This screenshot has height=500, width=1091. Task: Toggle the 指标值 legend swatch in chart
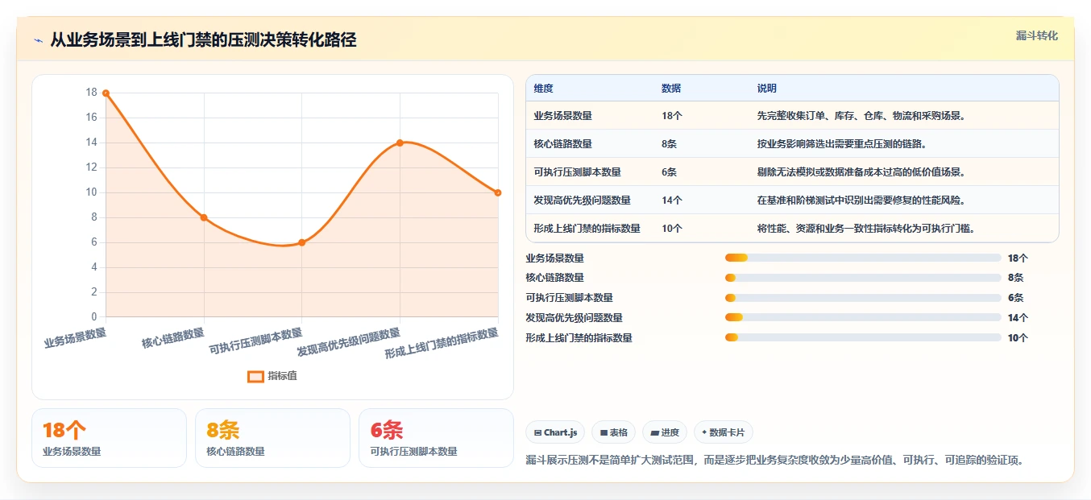(255, 376)
